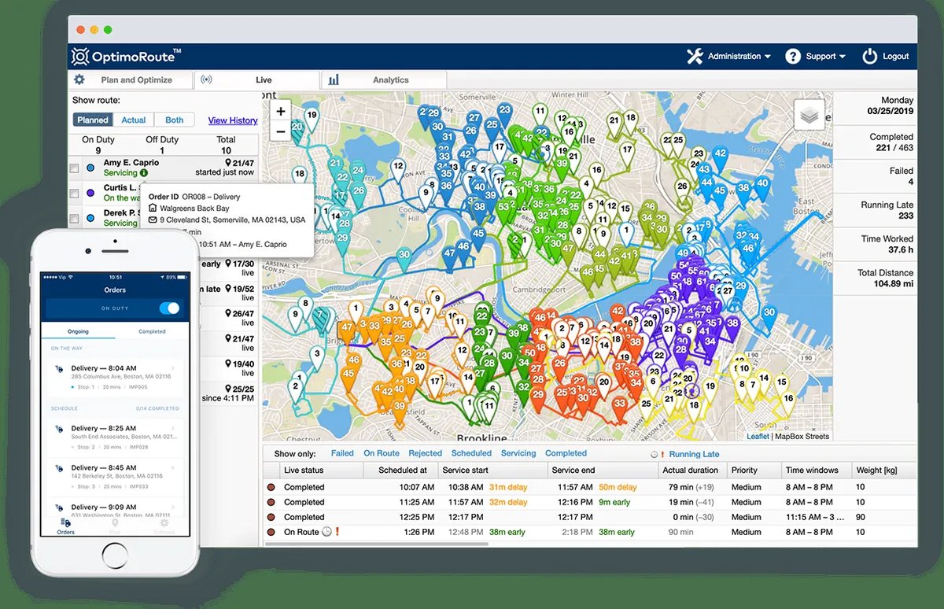The width and height of the screenshot is (944, 609).
Task: Click the green info icon beside Servicing
Action: click(x=144, y=173)
